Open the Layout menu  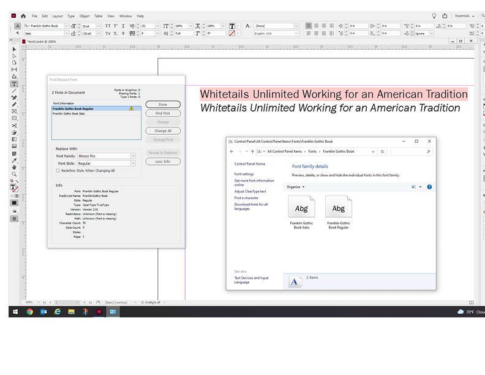pyautogui.click(x=58, y=16)
